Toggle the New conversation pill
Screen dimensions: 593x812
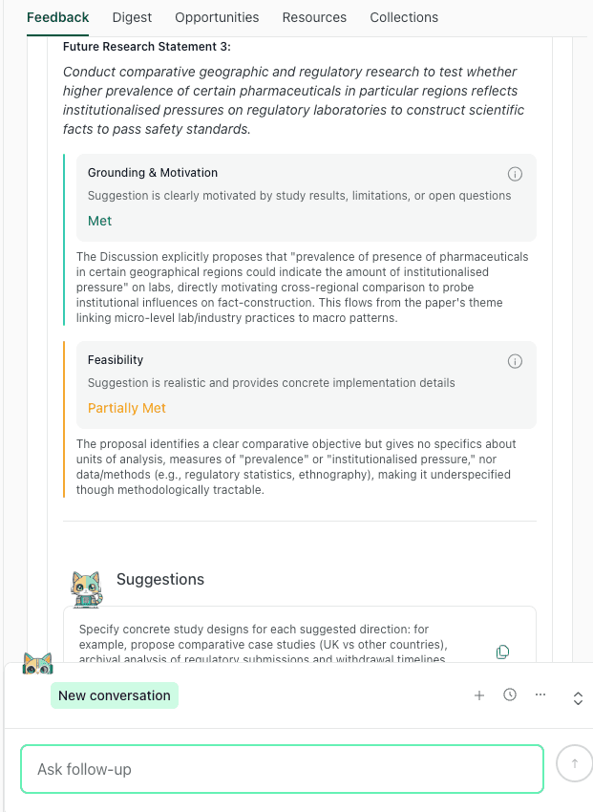pos(114,695)
